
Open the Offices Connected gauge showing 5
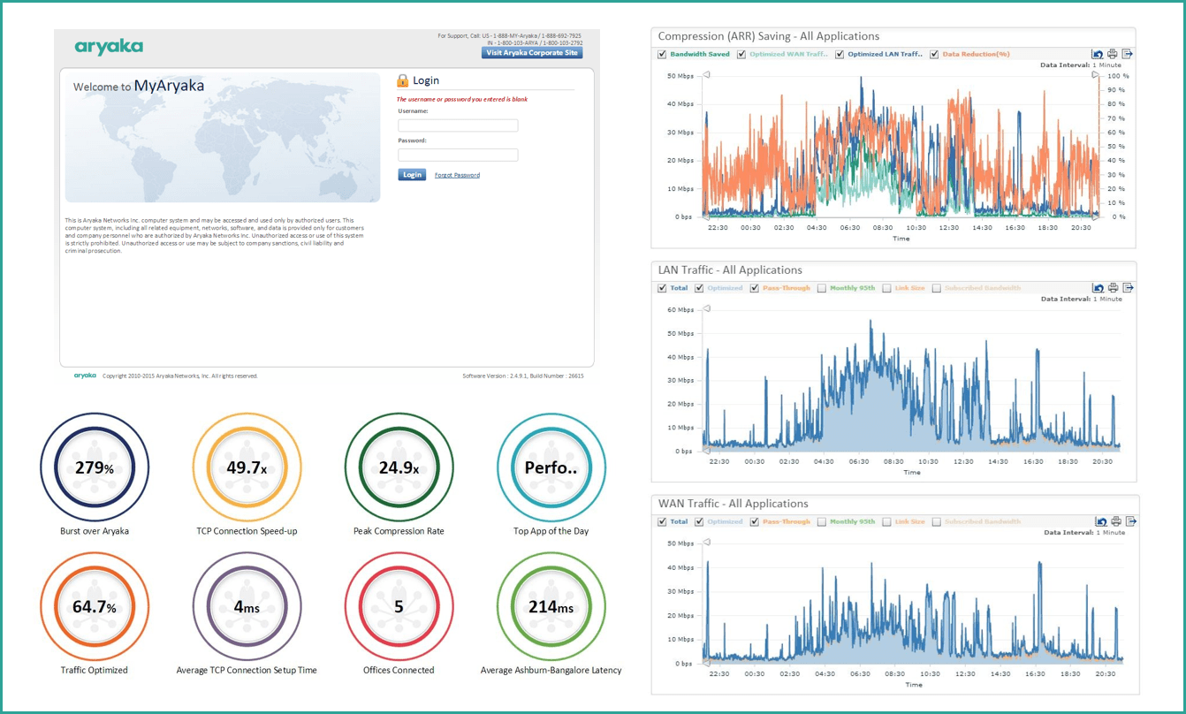click(399, 606)
